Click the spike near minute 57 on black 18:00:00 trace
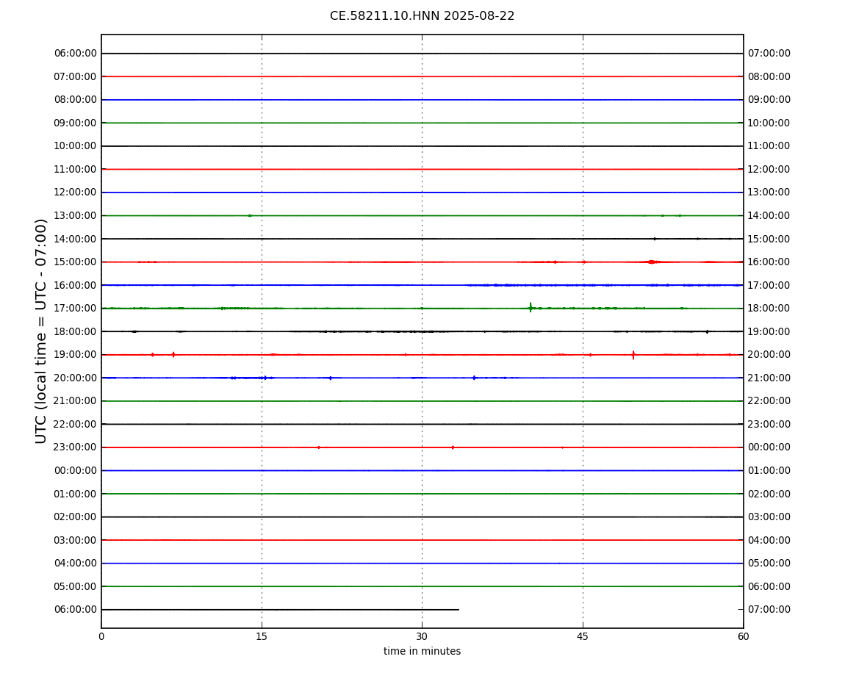Image resolution: width=845 pixels, height=698 pixels. point(707,331)
